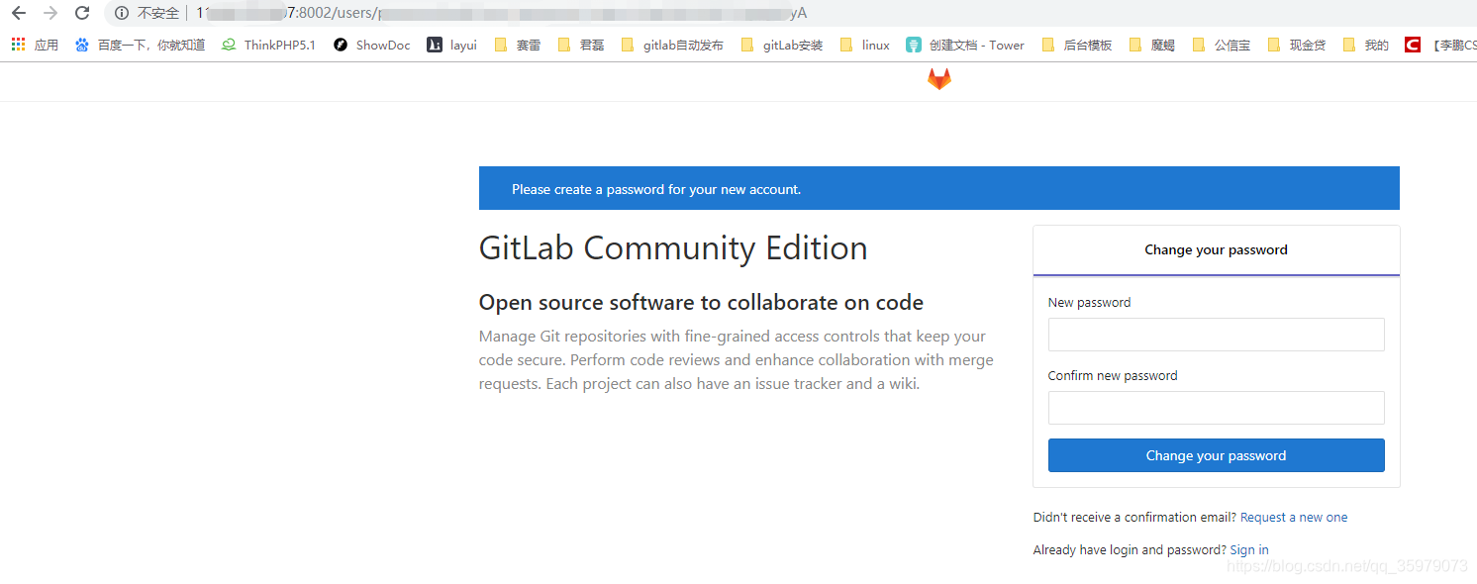The height and width of the screenshot is (584, 1477).
Task: Click the Confirm new password label
Action: (x=1113, y=376)
